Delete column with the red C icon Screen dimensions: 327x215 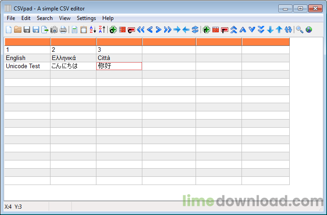(x=131, y=30)
